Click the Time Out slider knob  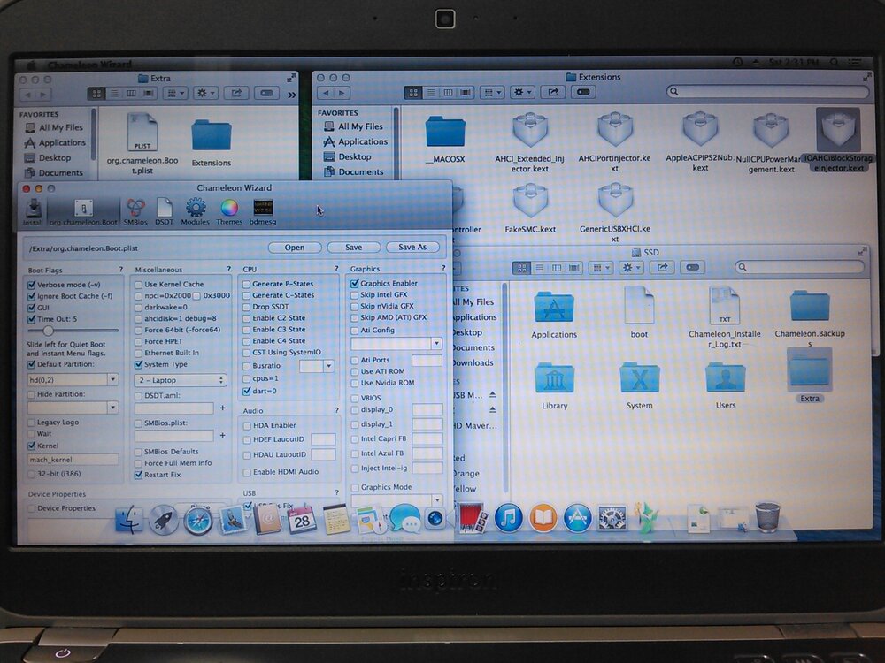click(x=49, y=330)
